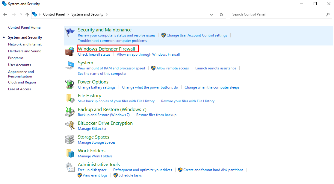Click the Storage Spaces stacked disks icon
334x184 pixels.
[70, 139]
